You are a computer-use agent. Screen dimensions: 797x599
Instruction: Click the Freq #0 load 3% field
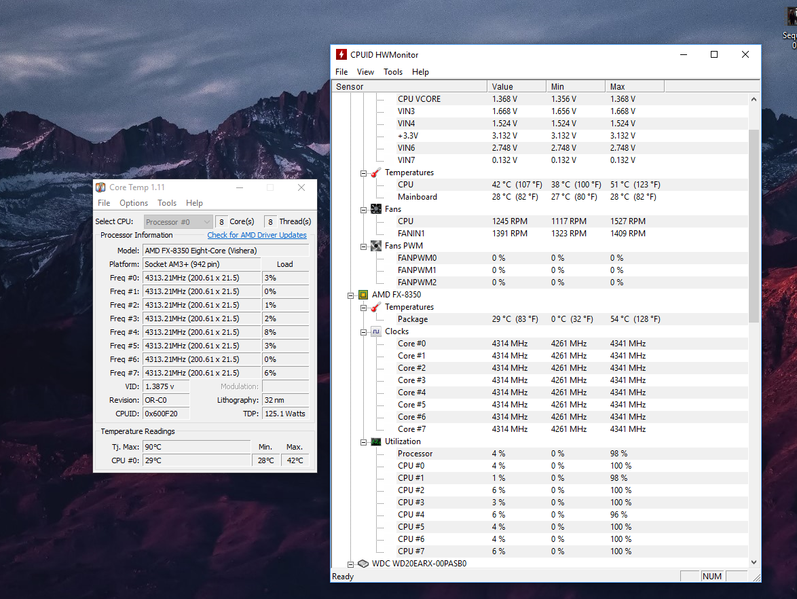point(286,278)
